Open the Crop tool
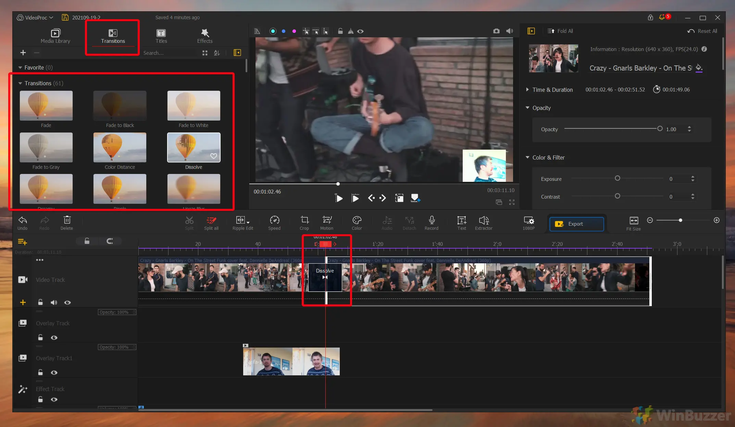This screenshot has width=735, height=427. pos(304,223)
